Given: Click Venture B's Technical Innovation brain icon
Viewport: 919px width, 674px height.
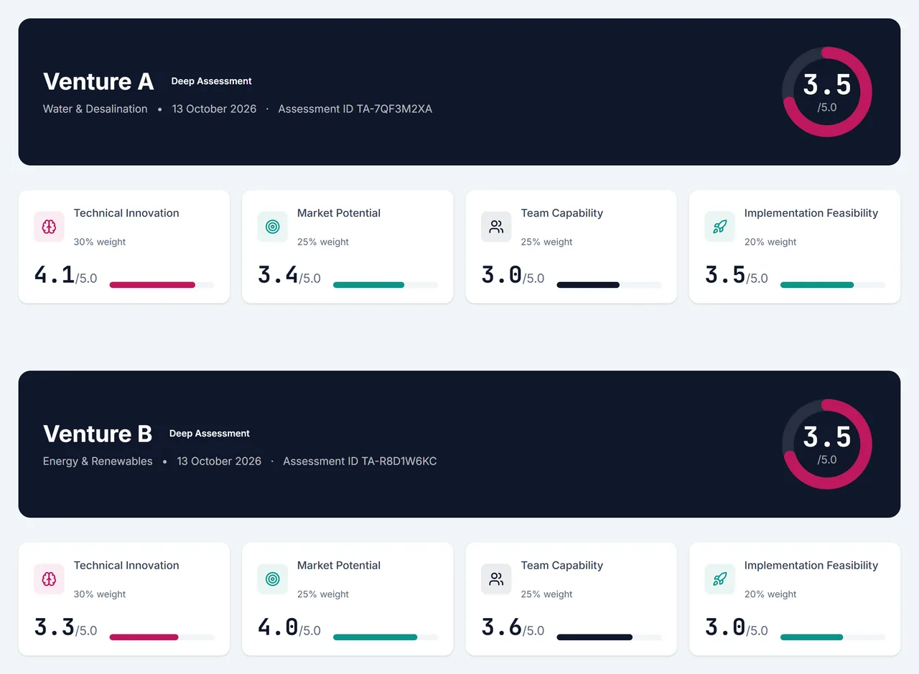Looking at the screenshot, I should click(x=49, y=579).
